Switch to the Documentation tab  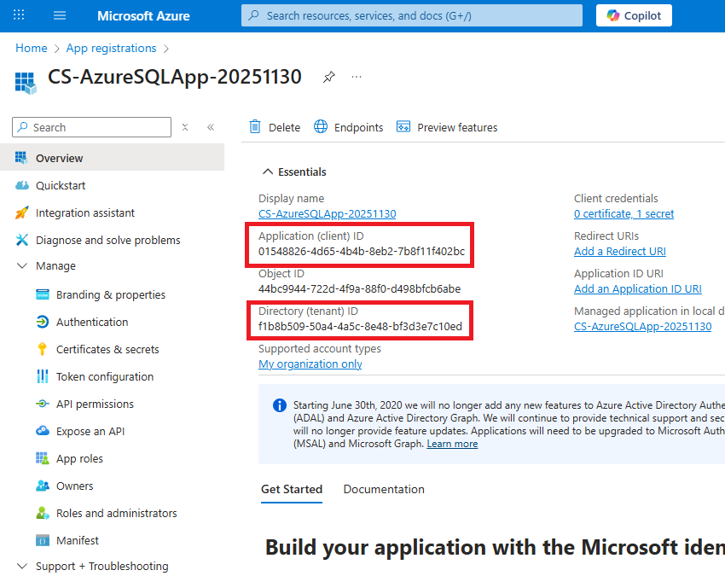(384, 489)
